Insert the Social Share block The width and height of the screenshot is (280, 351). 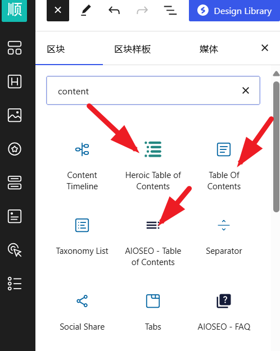[x=82, y=313]
